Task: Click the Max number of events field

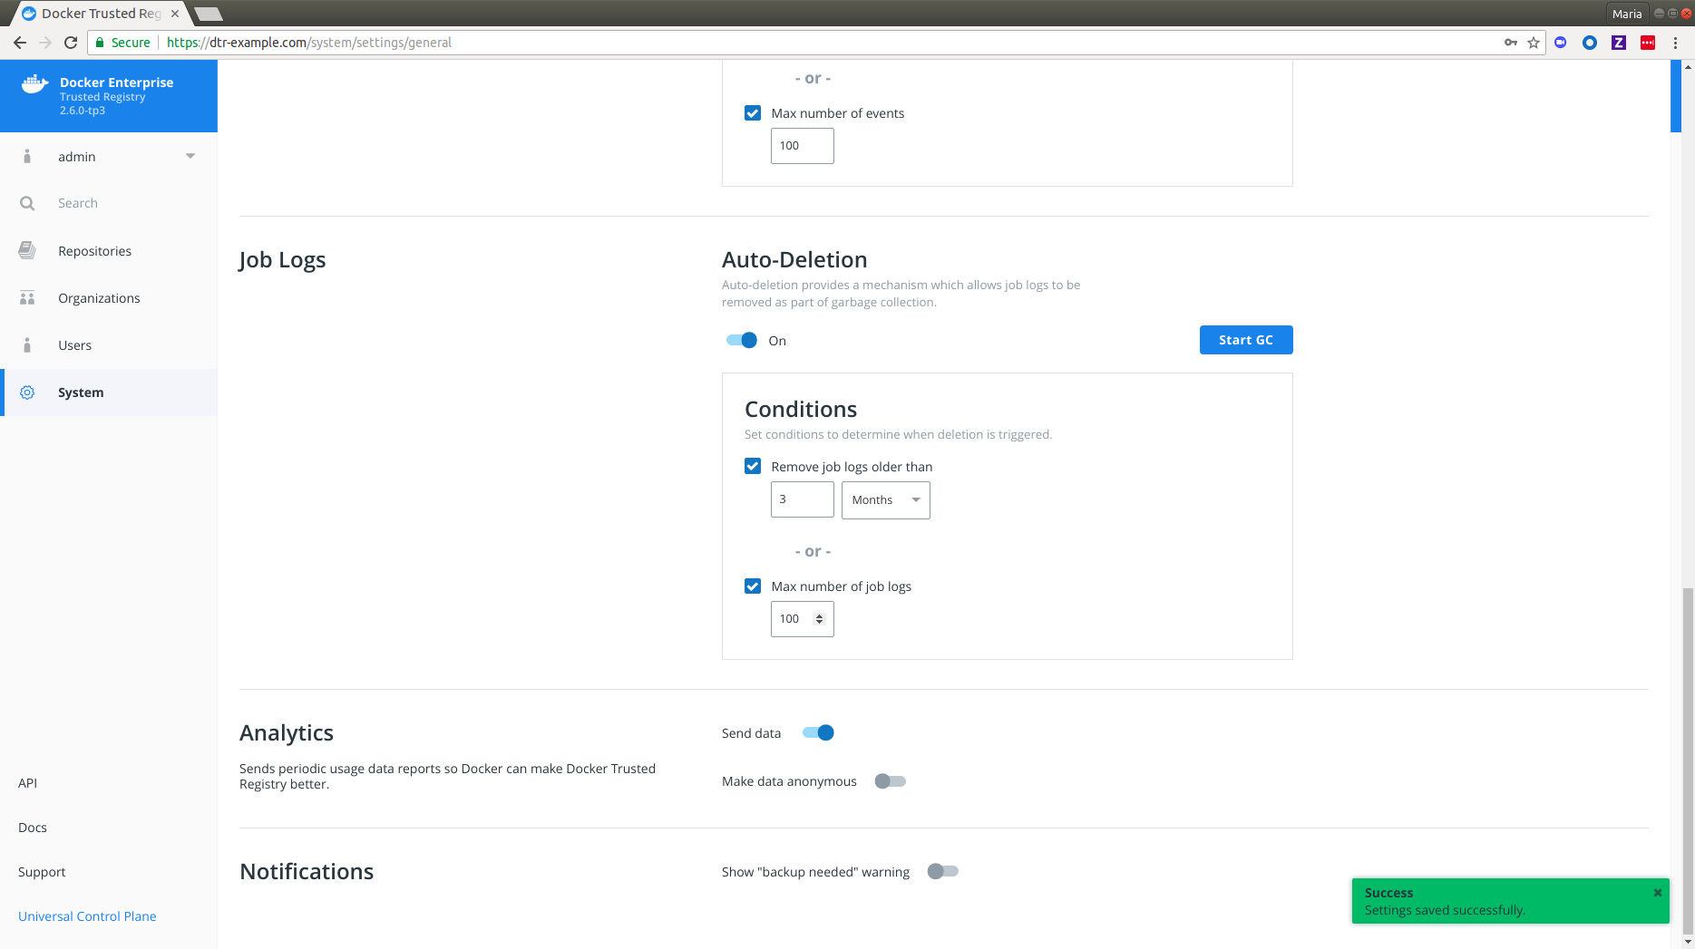Action: pyautogui.click(x=802, y=146)
